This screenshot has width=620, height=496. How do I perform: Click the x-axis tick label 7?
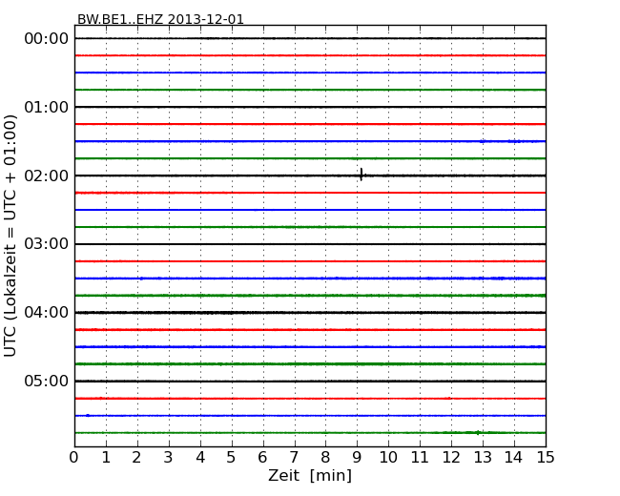point(294,458)
